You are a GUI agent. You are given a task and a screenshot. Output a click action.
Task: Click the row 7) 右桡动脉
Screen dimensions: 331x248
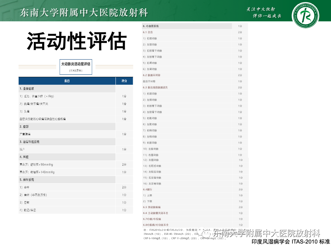pos(195,130)
